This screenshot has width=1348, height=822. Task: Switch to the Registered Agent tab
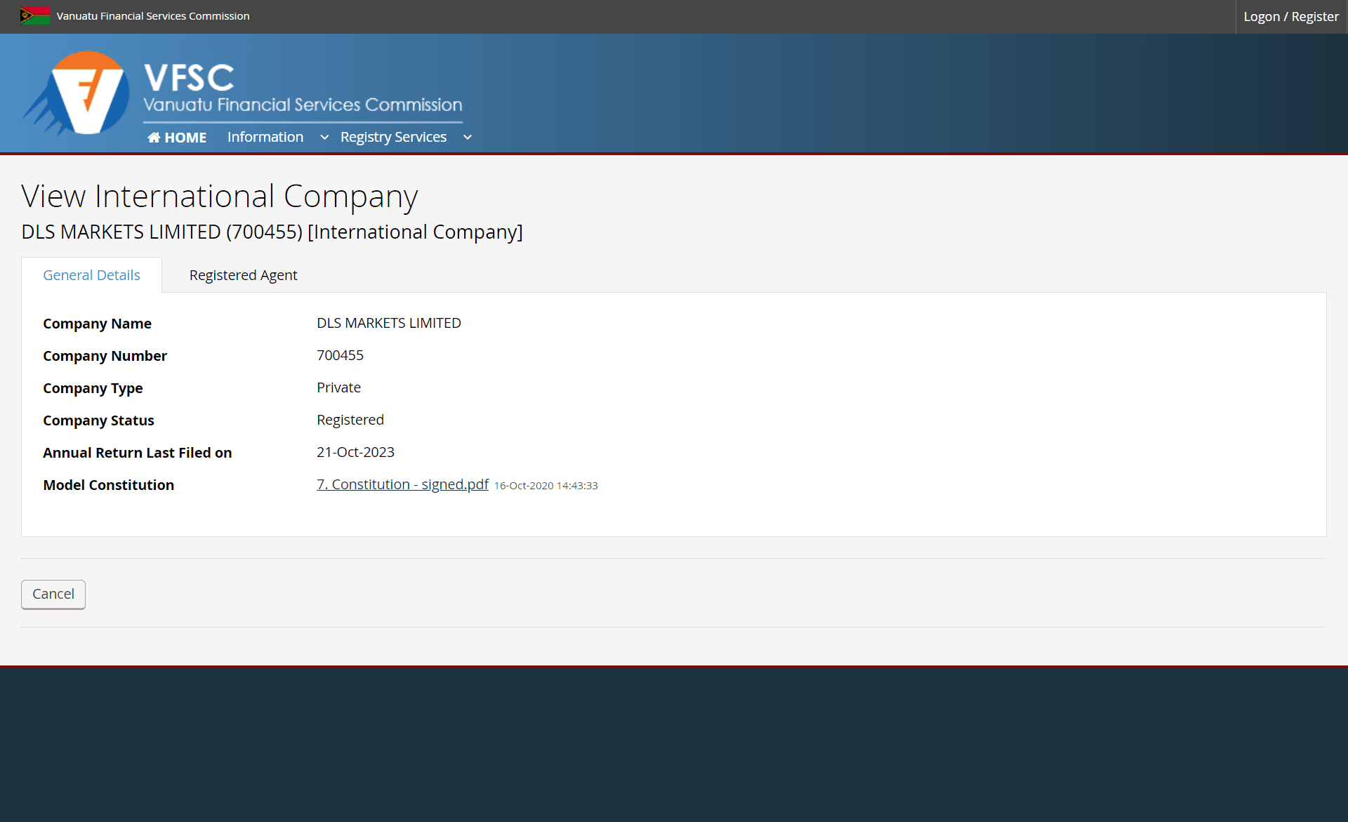tap(243, 274)
